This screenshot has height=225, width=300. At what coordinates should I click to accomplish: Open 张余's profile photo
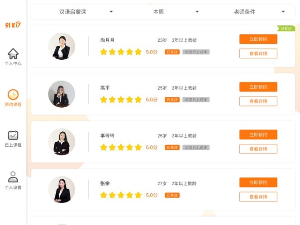[62, 189]
